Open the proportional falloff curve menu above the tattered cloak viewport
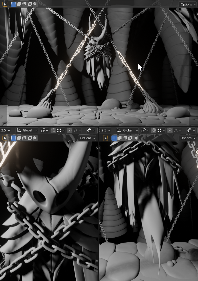The width and height of the screenshot is (198, 281). 178,130
